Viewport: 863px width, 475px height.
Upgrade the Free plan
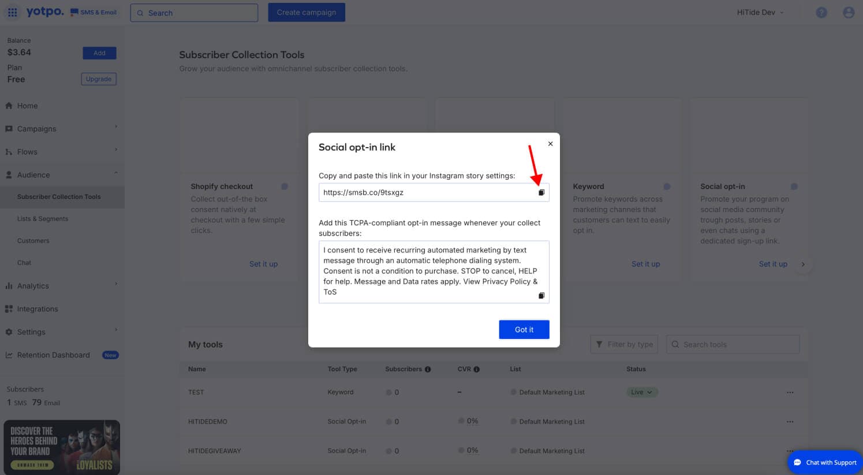point(99,79)
